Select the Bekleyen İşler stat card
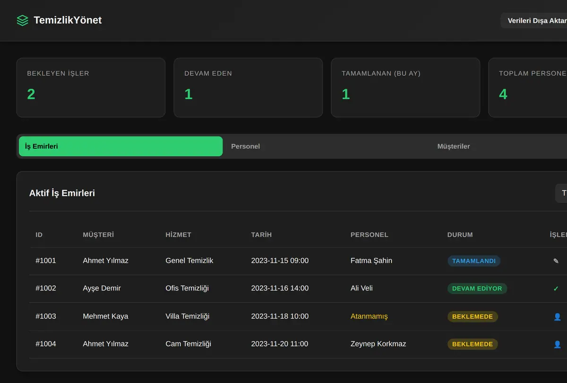567x383 pixels. [91, 87]
